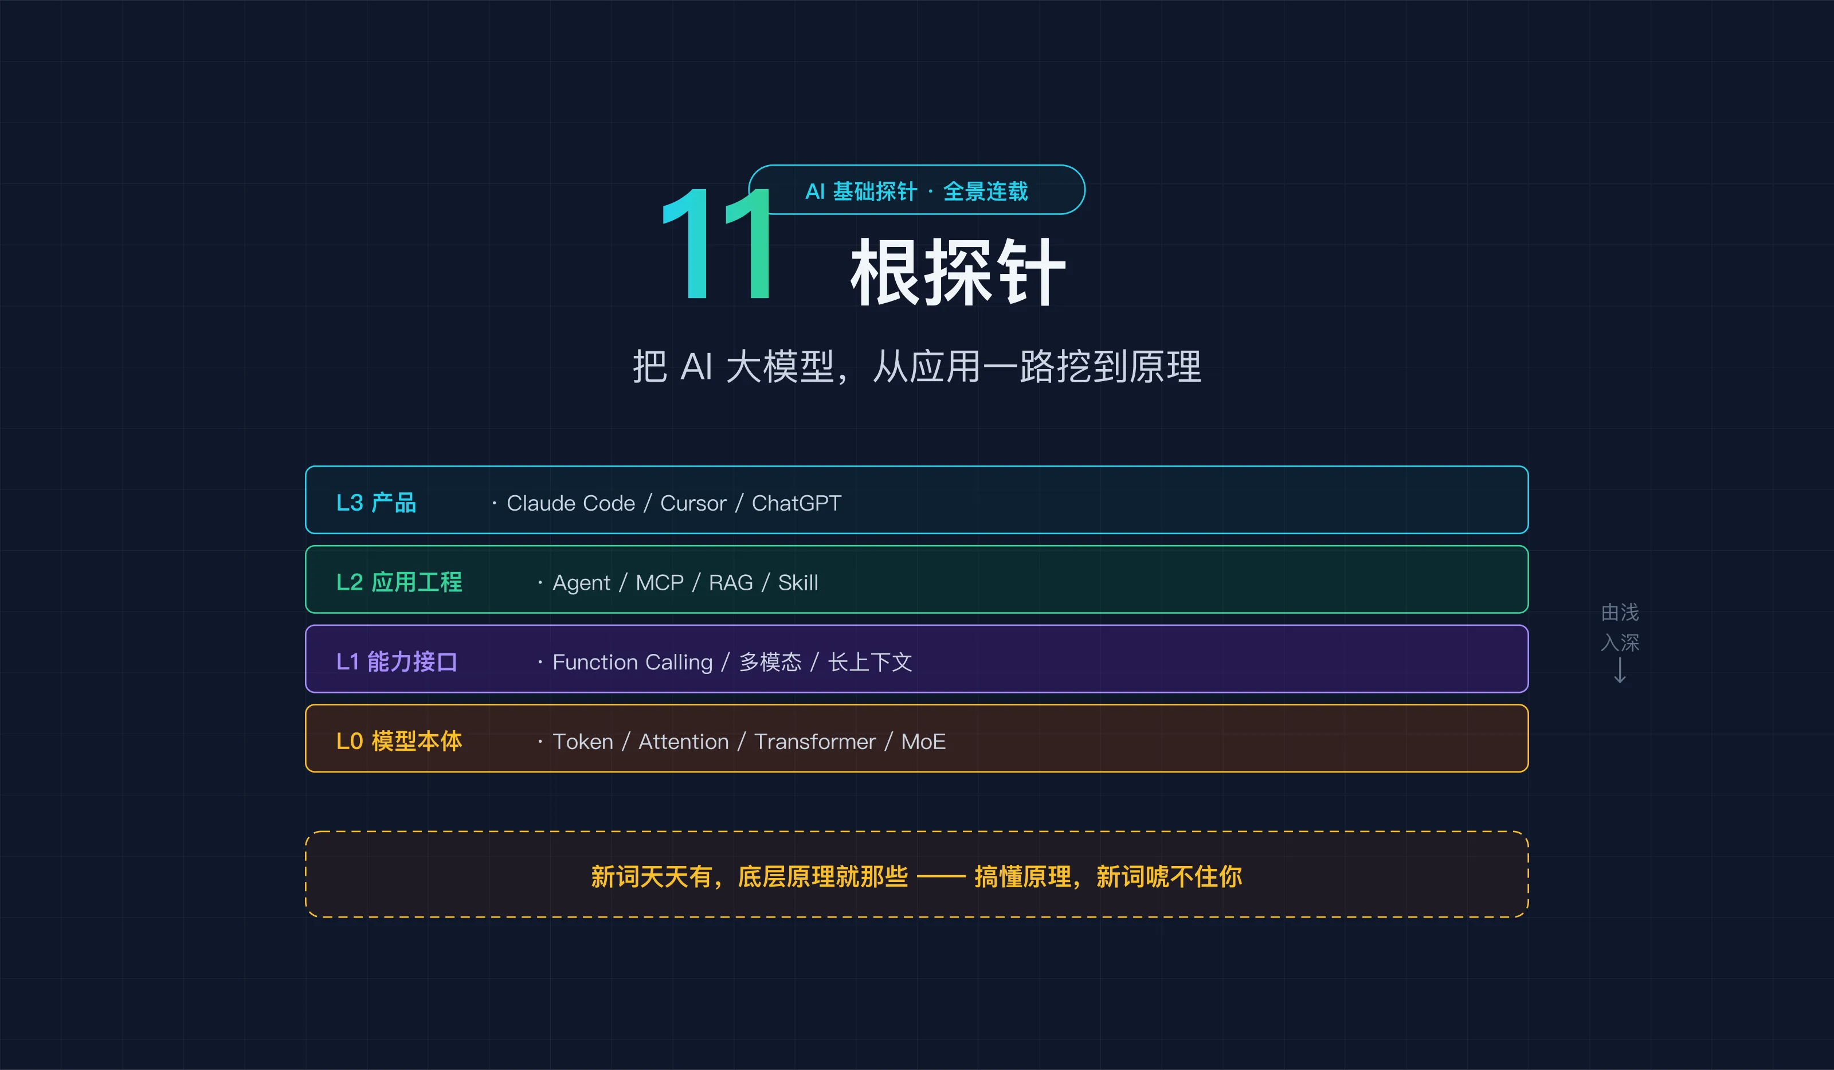Click subtitle '把 AI 大模型，从应用一路挖到原理'

coord(916,367)
